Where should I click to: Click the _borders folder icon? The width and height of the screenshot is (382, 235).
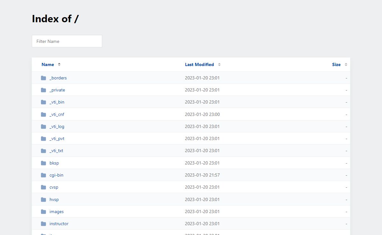point(44,78)
